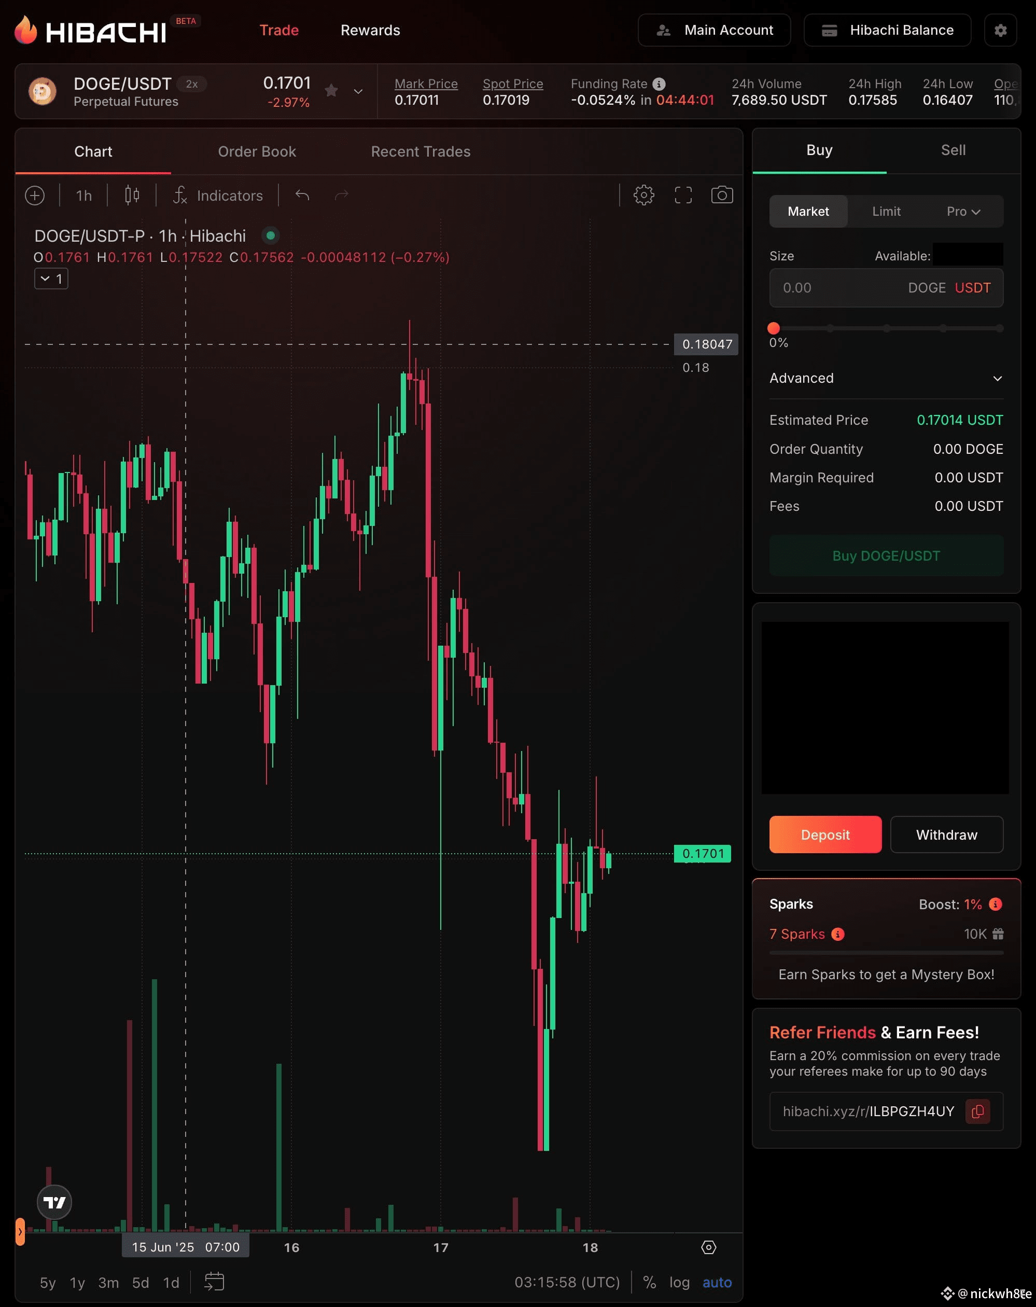Switch to the Chart tab
The height and width of the screenshot is (1307, 1036).
coord(93,151)
